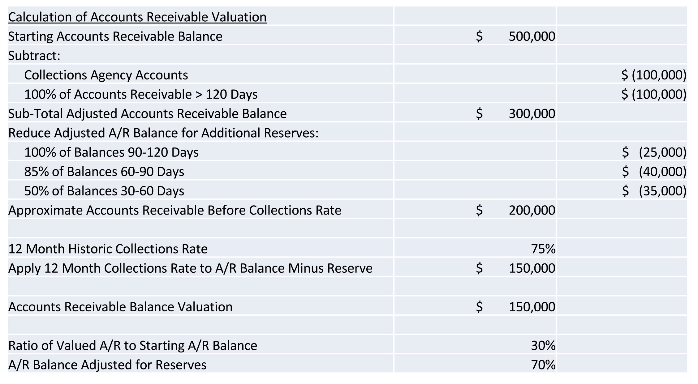Click Reduce Adjusted A/R Balance for Additional Reserves
This screenshot has height=384, width=698.
(163, 133)
